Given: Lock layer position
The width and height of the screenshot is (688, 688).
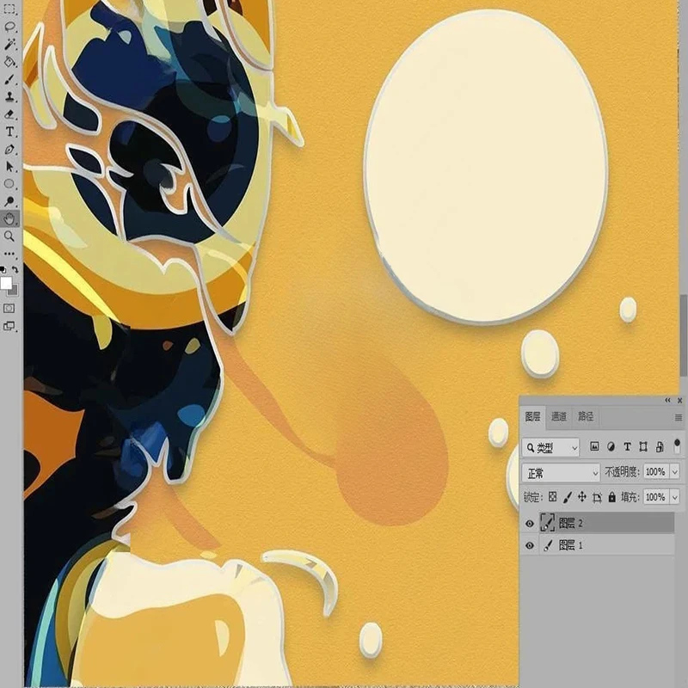Looking at the screenshot, I should tap(582, 497).
